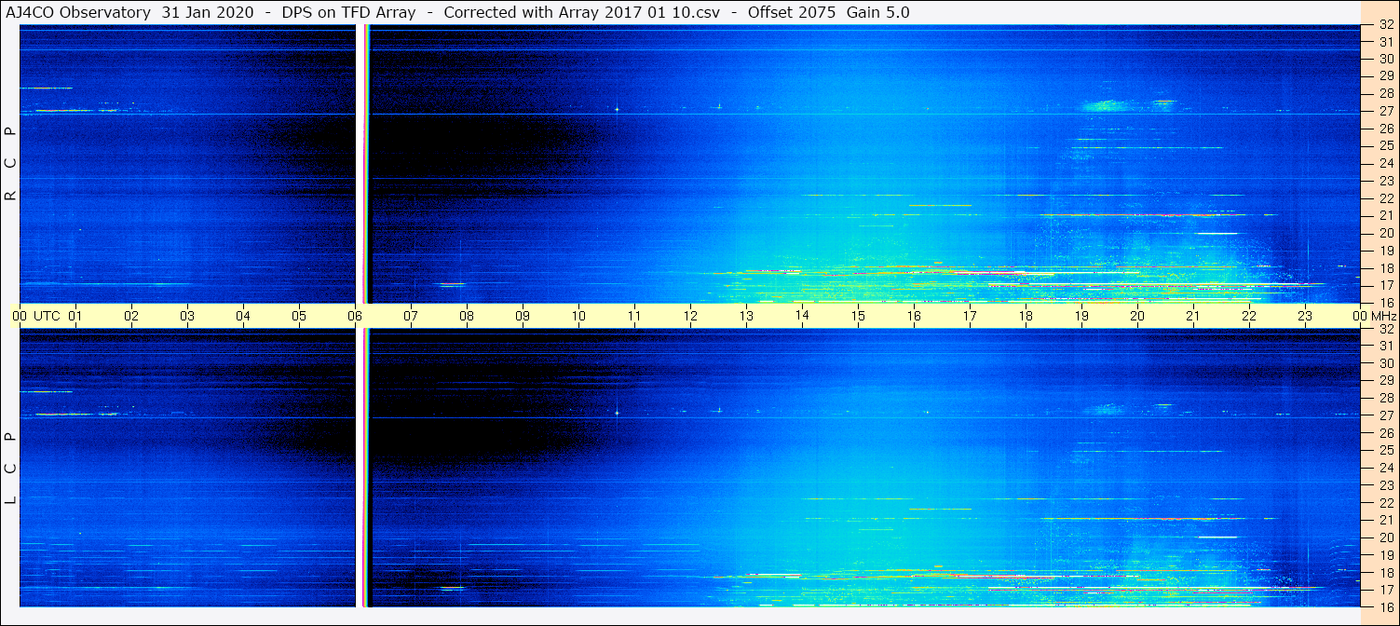Click the 26 MHz tick on LCP frequency scale
The image size is (1400, 626).
click(x=1386, y=433)
